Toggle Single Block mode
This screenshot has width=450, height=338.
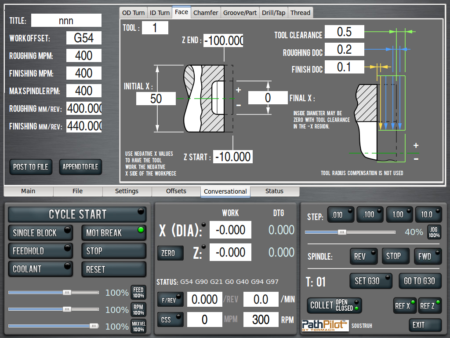pos(40,233)
